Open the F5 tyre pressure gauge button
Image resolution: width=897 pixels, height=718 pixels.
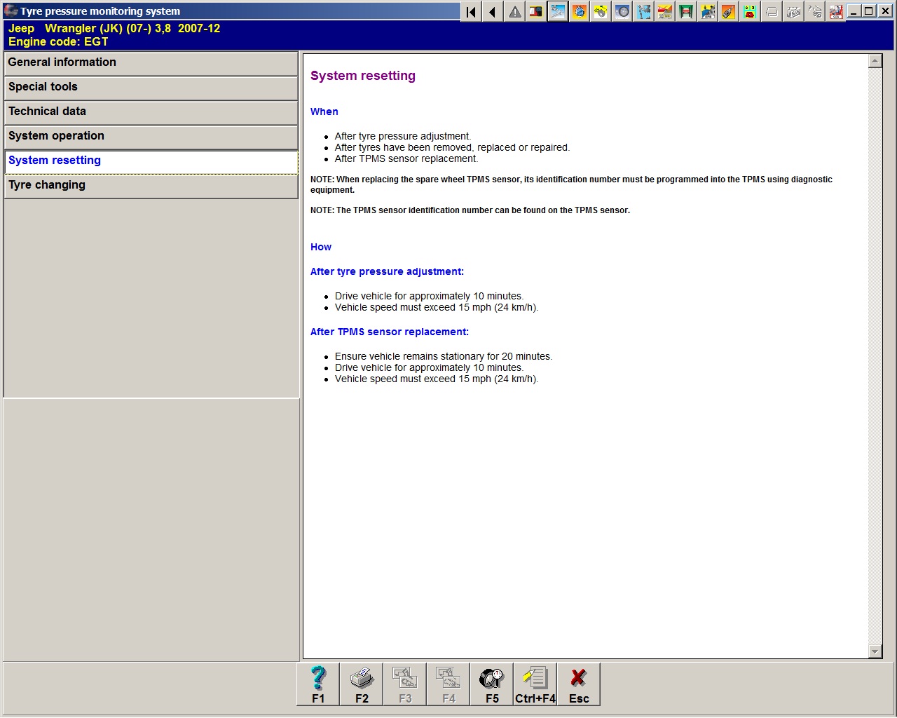492,684
